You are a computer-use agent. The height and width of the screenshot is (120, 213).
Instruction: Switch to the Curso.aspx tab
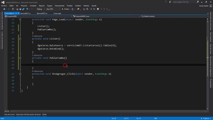(57, 13)
